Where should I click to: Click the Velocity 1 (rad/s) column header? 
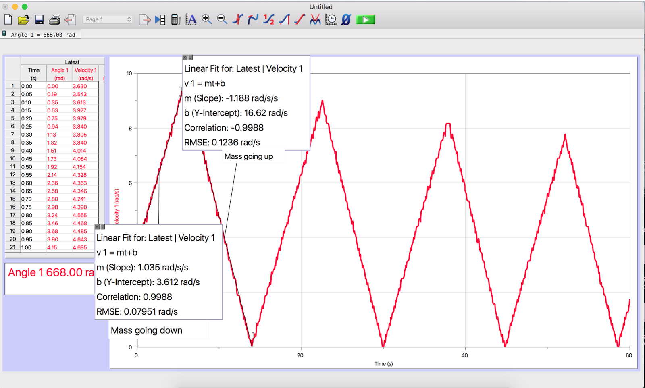(x=85, y=74)
